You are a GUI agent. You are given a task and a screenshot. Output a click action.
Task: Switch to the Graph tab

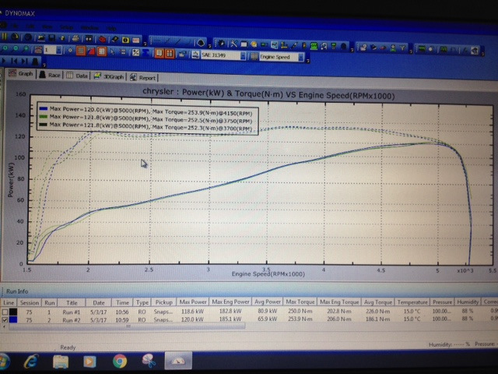21,74
